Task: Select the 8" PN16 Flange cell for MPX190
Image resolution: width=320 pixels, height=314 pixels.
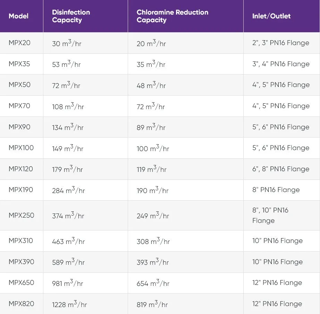Action: 276,190
